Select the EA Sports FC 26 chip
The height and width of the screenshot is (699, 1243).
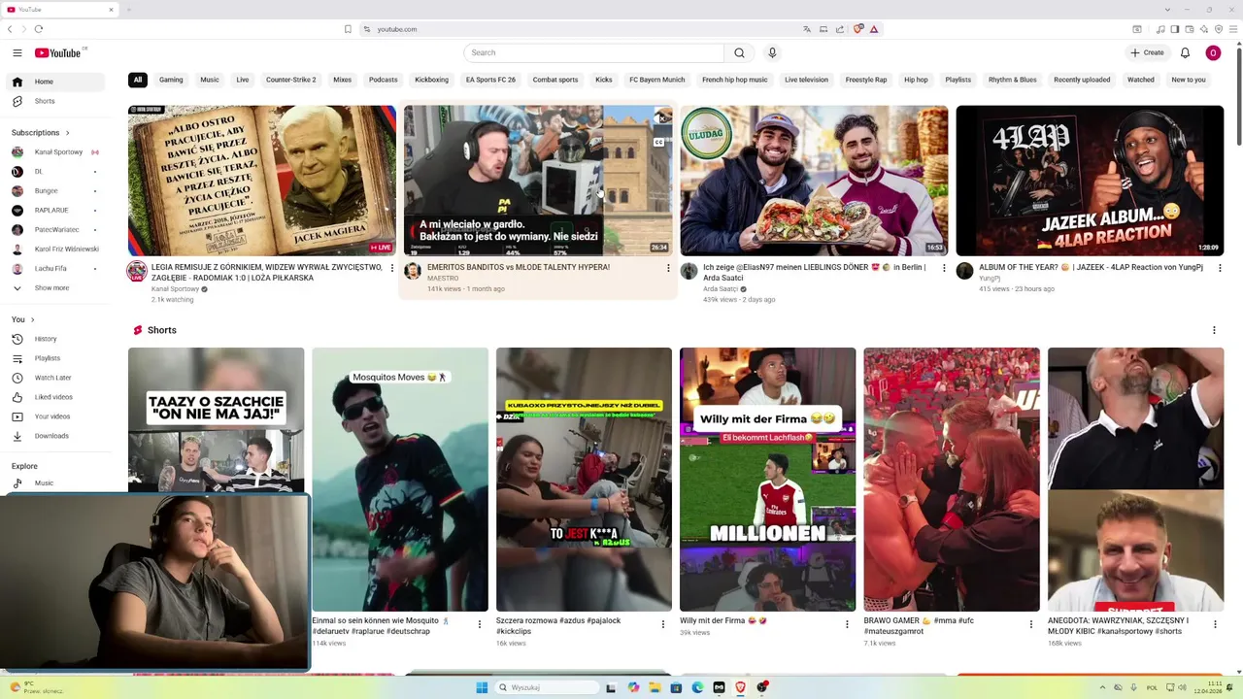pyautogui.click(x=490, y=80)
